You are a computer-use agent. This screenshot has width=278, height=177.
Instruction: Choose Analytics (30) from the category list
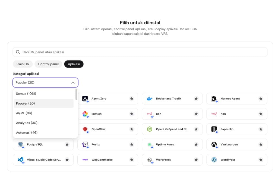coord(44,123)
